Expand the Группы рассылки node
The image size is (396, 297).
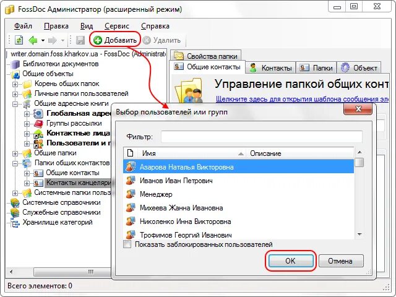click(27, 124)
